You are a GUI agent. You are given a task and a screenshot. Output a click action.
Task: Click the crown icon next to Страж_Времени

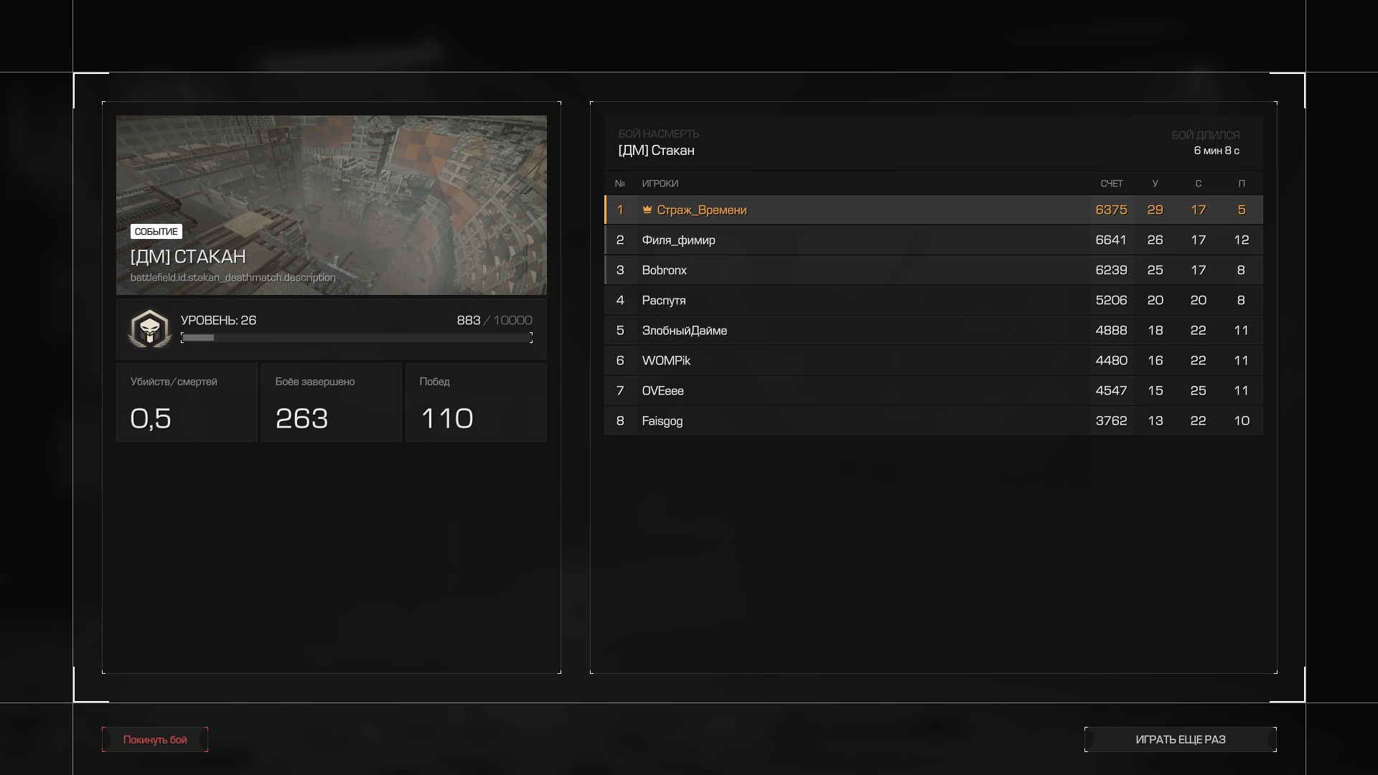647,210
